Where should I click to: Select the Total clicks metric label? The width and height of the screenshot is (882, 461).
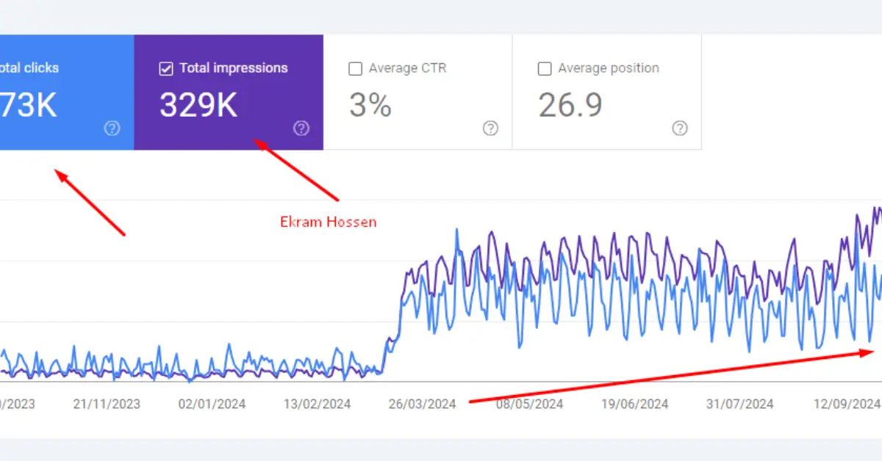[29, 68]
